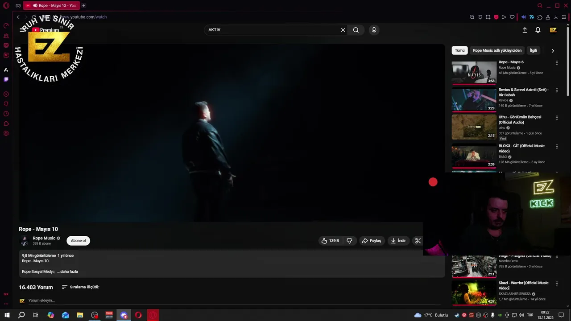Open the 7TV extension icon
Image resolution: width=571 pixels, height=321 pixels.
[x=532, y=17]
